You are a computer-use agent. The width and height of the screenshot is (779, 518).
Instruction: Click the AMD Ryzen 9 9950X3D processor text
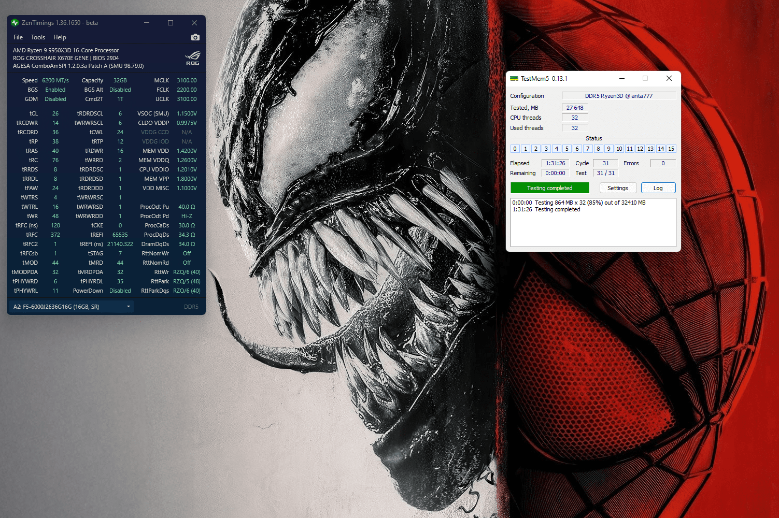click(x=66, y=50)
